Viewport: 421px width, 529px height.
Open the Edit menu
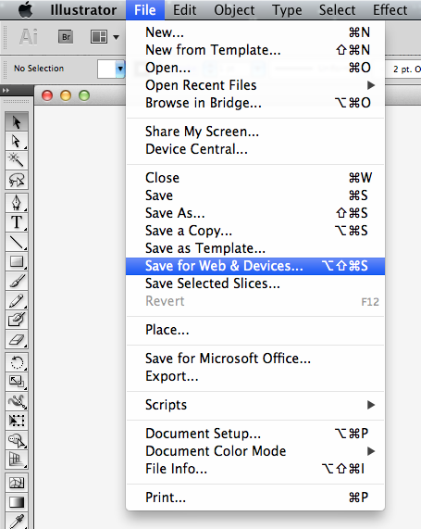click(x=184, y=10)
